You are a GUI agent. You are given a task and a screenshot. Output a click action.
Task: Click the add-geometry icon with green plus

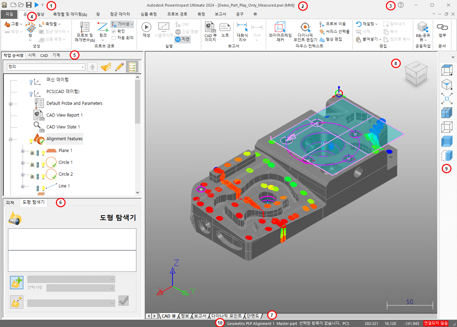click(17, 283)
